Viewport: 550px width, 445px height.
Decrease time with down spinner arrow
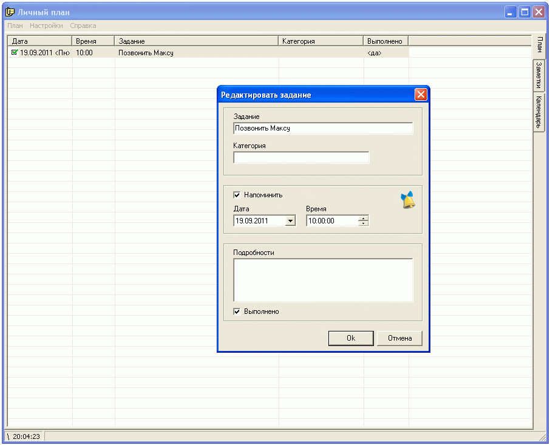point(363,223)
